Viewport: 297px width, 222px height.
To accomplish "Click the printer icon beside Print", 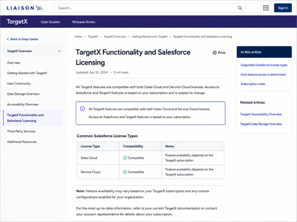I will tap(215, 53).
